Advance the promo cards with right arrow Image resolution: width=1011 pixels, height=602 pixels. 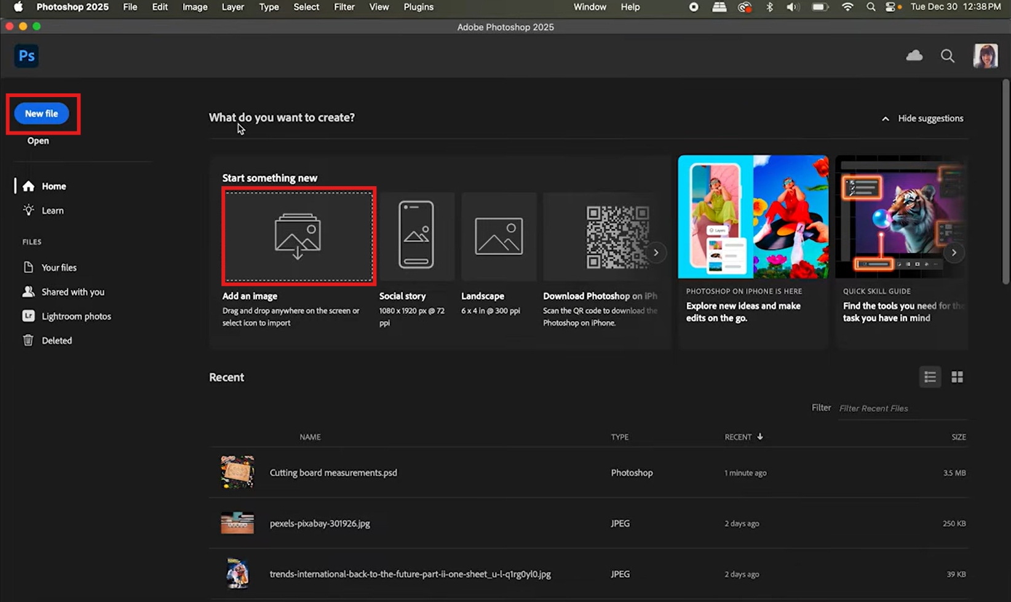(954, 252)
